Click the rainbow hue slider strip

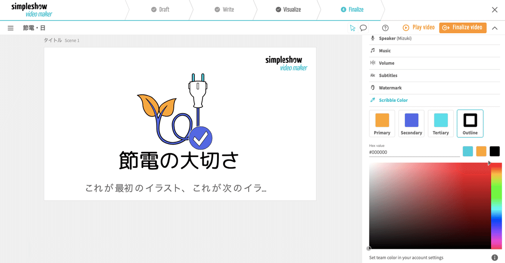click(496, 206)
